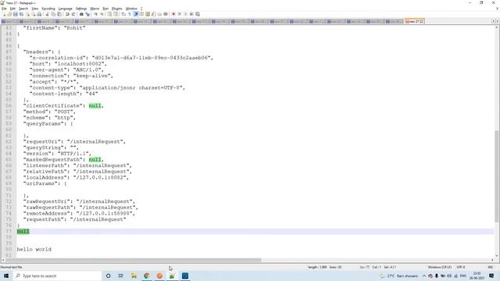Redo with the redo arrow icon

pos(73,14)
